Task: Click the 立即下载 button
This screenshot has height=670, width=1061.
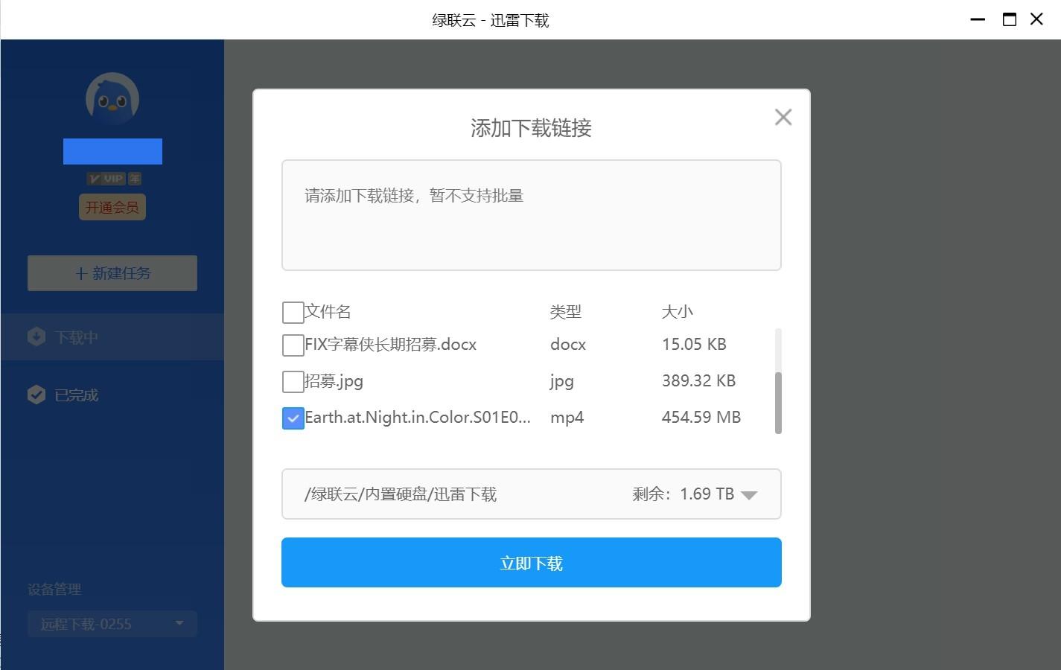Action: tap(532, 563)
